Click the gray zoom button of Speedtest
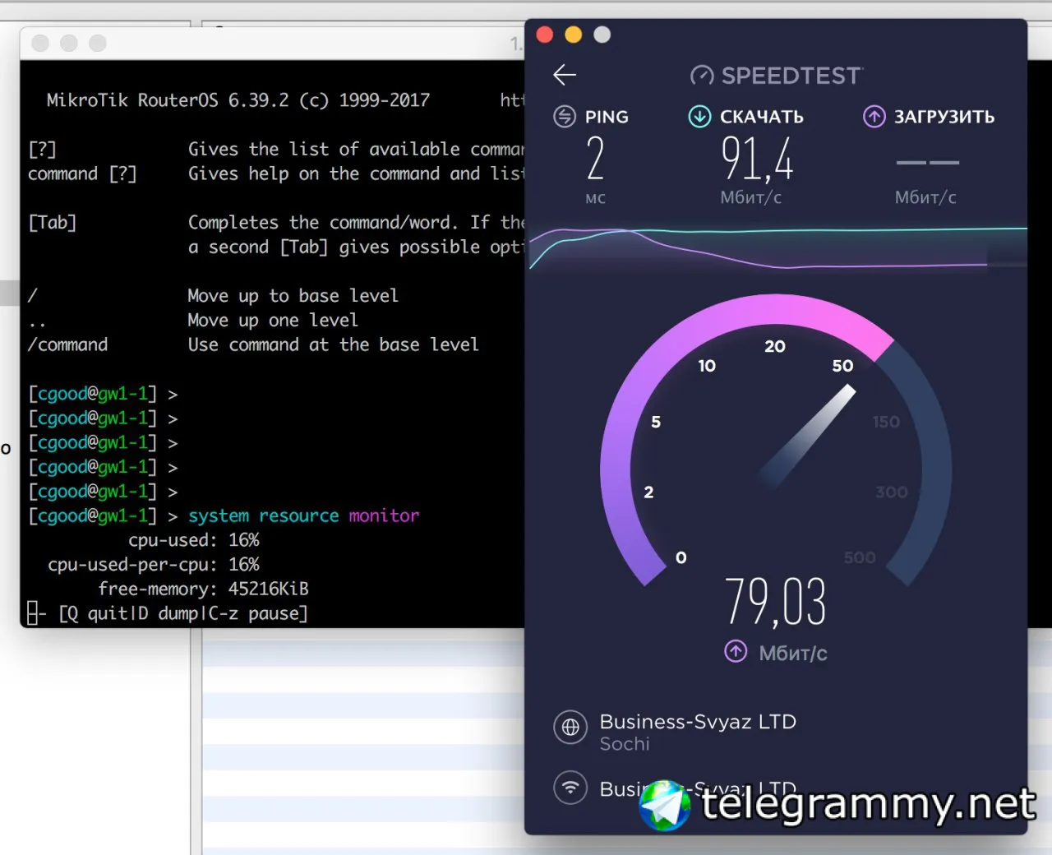The height and width of the screenshot is (855, 1052). tap(602, 35)
